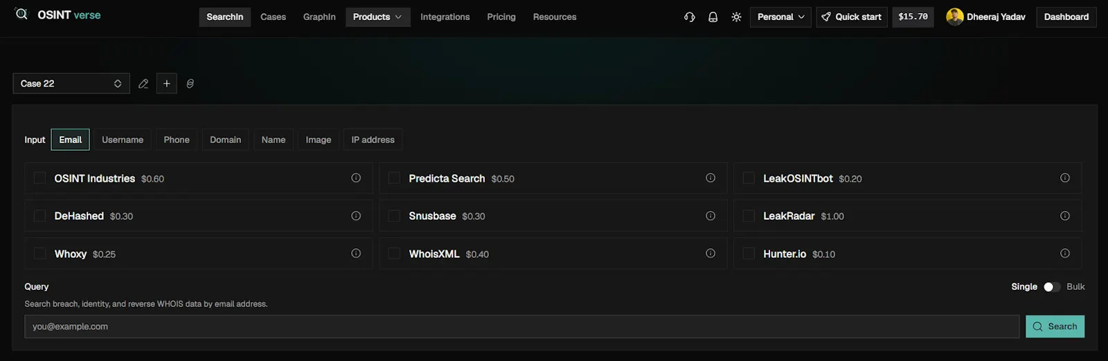Click the Search button
Image resolution: width=1108 pixels, height=361 pixels.
click(1055, 326)
